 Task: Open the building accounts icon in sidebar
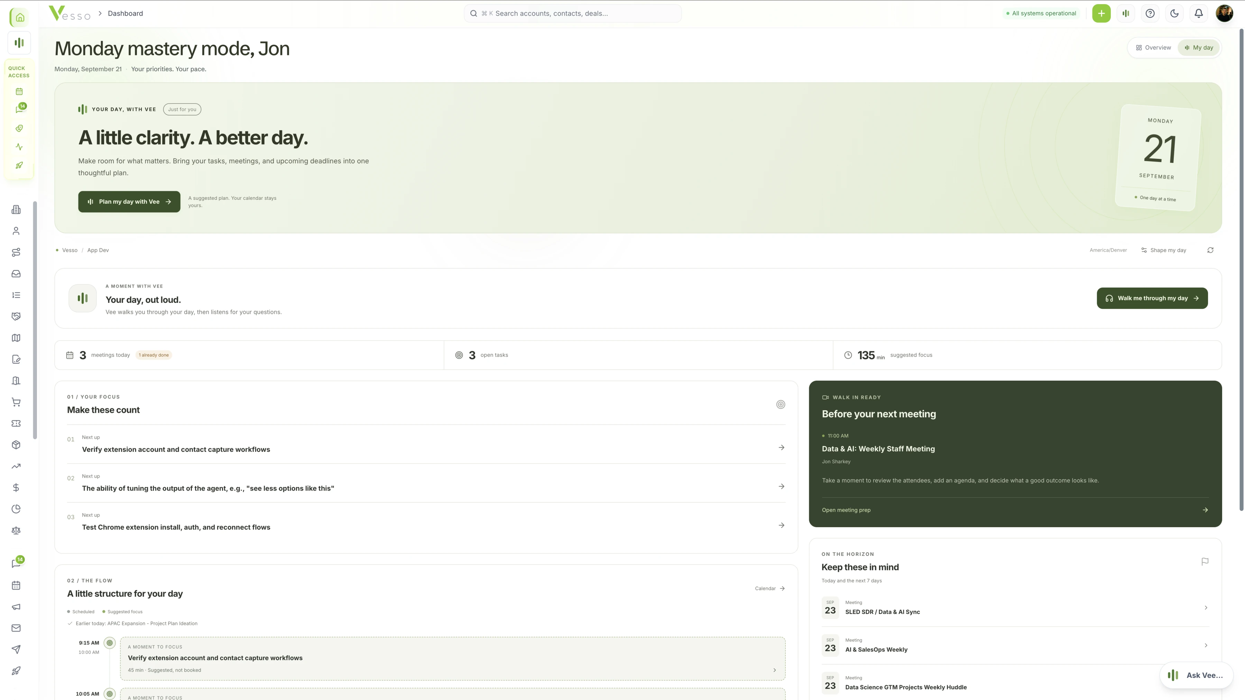click(16, 210)
